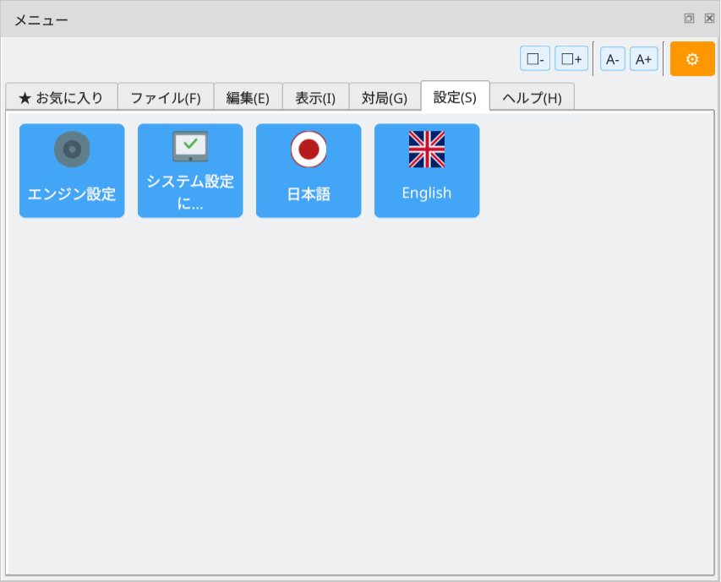The image size is (721, 582).
Task: Click the orange gear settings icon
Action: point(691,59)
